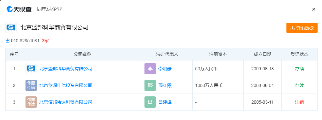Screen dimensions: 322x120
Task: Click the 登记状态 column header
Action: [299, 54]
